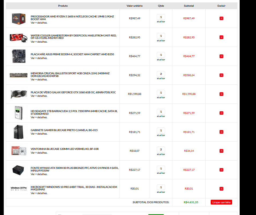Open the red LED fan thumbnail
The height and width of the screenshot is (215, 256).
tap(18, 151)
